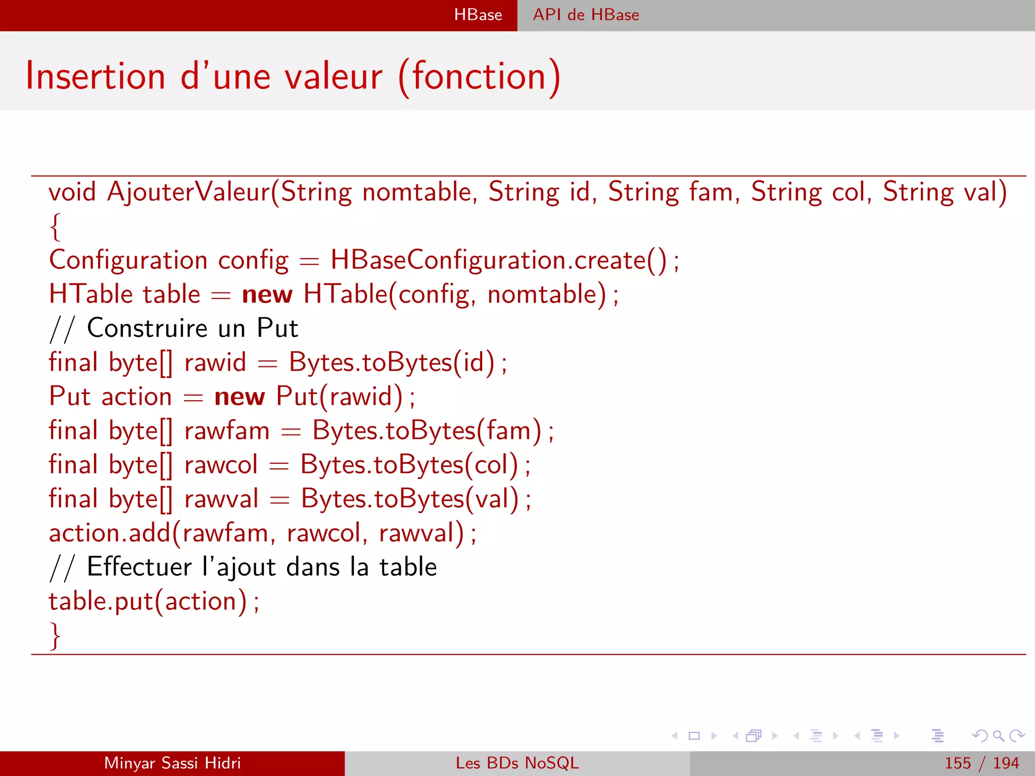1035x776 pixels.
Task: Open the API de HBase subsection header
Action: (586, 15)
